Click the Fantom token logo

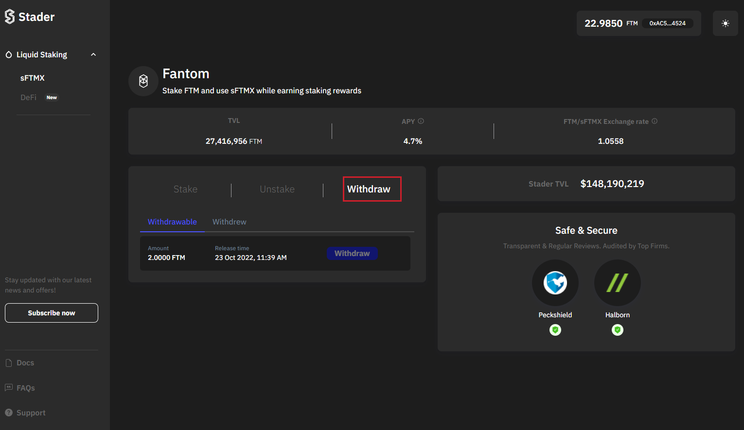[143, 81]
